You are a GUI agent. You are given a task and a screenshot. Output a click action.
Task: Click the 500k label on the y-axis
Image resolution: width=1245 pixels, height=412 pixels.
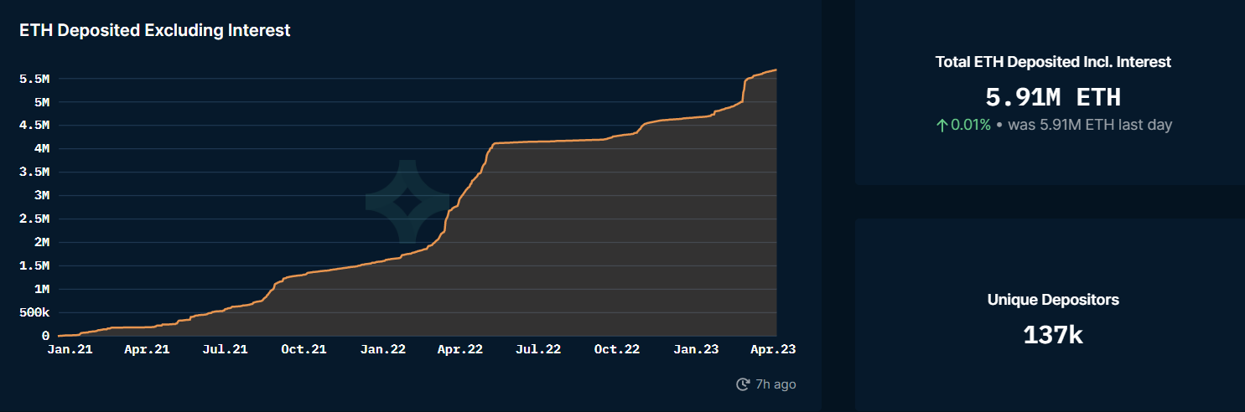point(34,312)
